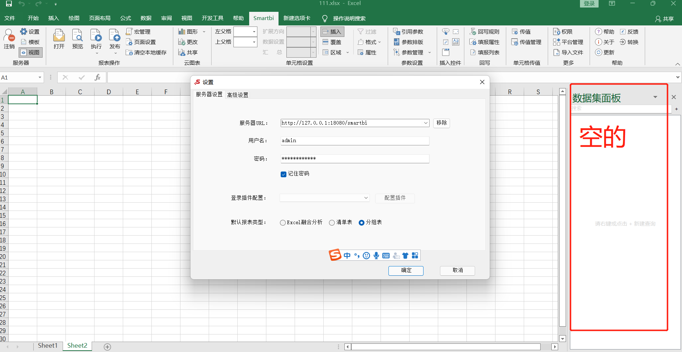The width and height of the screenshot is (682, 352).
Task: Select Excel融合分析 radio button
Action: click(x=283, y=223)
